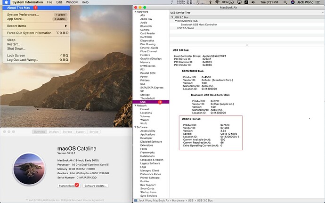Image resolution: width=325 pixels, height=203 pixels.
Task: Click the network speed monitor in menu bar
Action: pos(181,2)
